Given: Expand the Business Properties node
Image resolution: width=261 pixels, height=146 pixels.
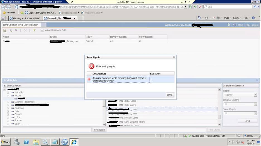Looking at the screenshot, I should (x=8, y=102).
